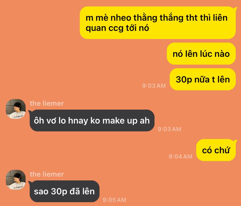The width and height of the screenshot is (241, 206).
Task: Click the 9:04 AM timestamp
Action: pos(180,156)
